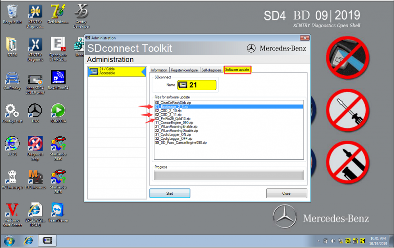The image size is (394, 248).
Task: Launch the DTS Monaco shortcut
Action: 35,180
